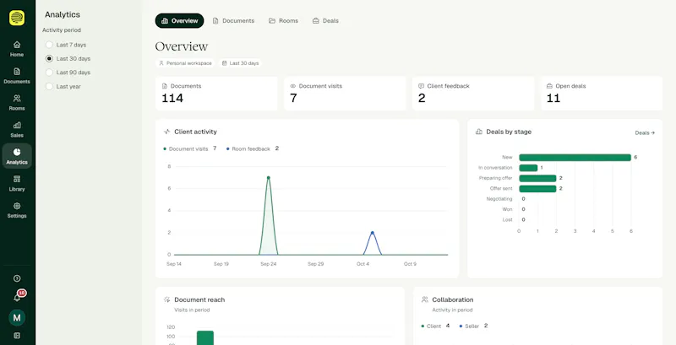Click the Lost stage label
Screen dimensions: 676x345
(508, 220)
